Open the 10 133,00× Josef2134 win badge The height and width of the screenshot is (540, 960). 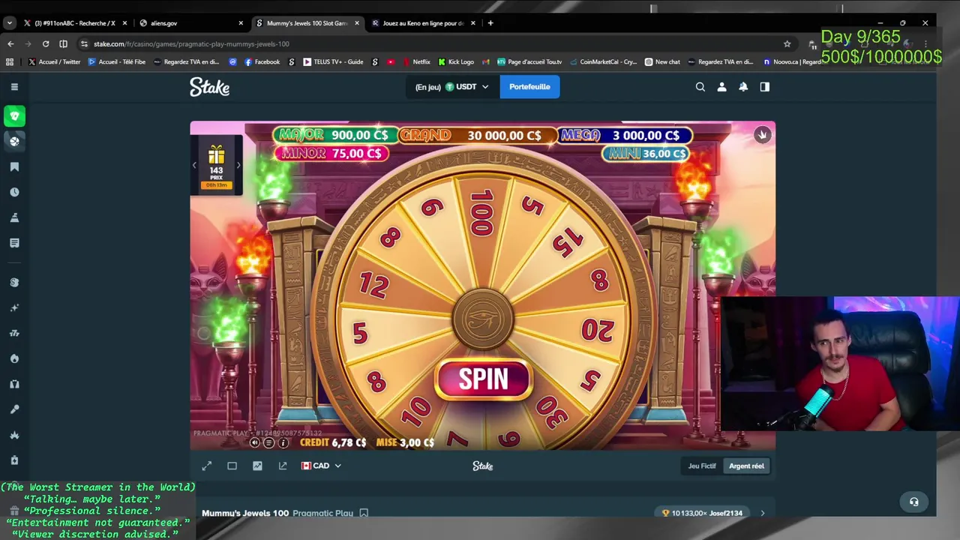[702, 513]
